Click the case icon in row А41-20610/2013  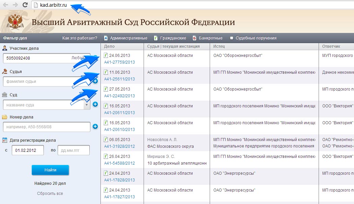(x=106, y=123)
